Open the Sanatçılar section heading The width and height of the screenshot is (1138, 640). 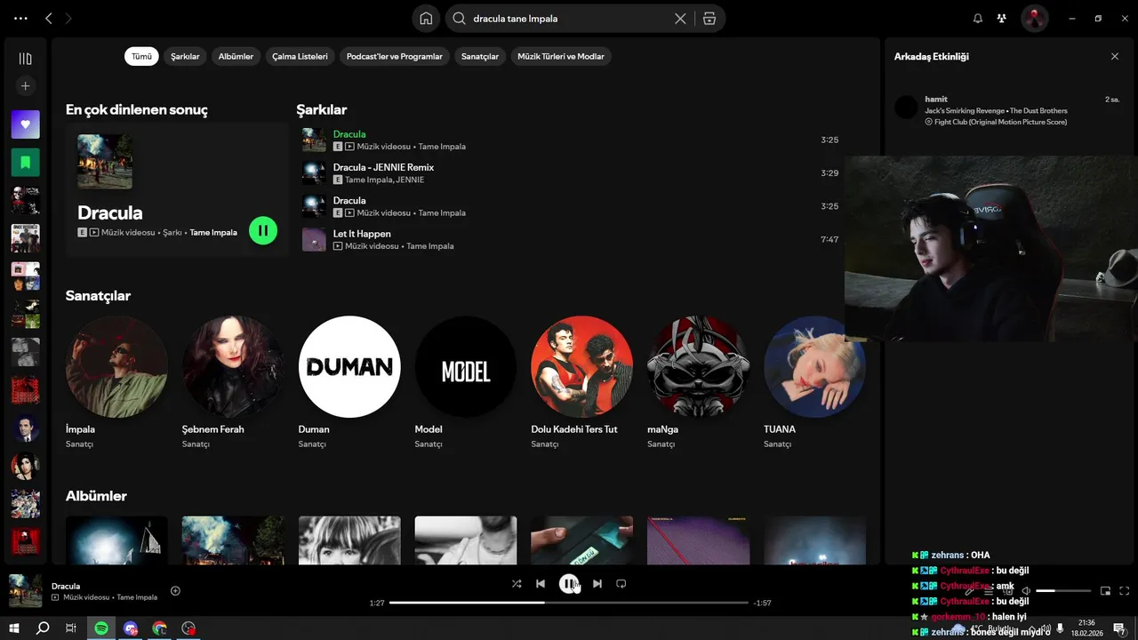coord(98,296)
